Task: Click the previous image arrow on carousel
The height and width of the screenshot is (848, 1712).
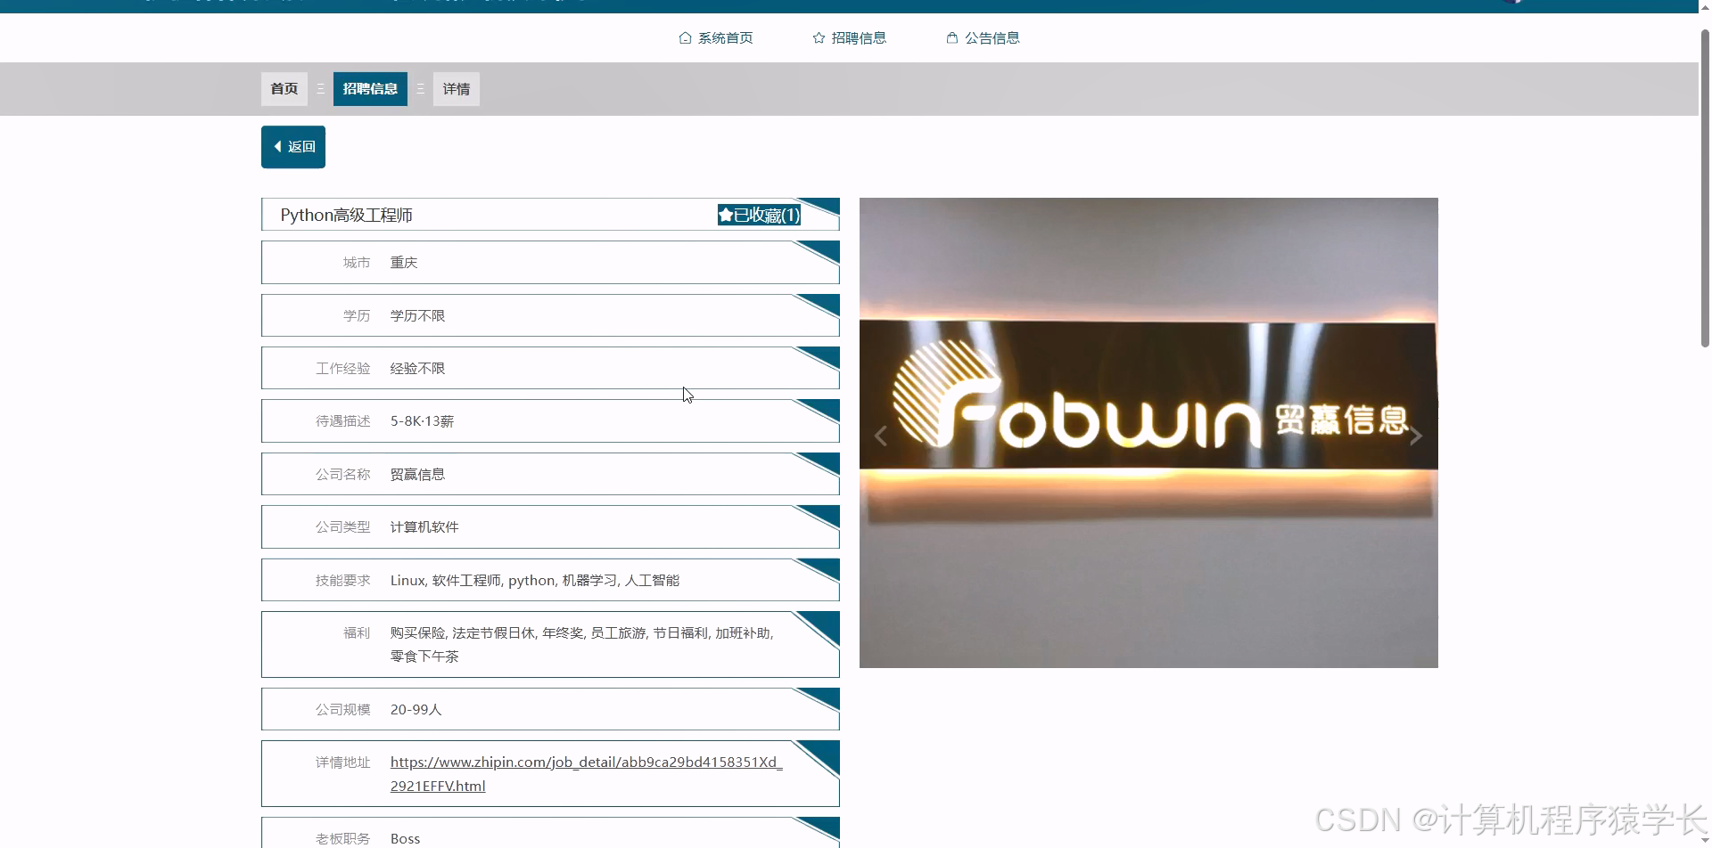Action: (881, 436)
